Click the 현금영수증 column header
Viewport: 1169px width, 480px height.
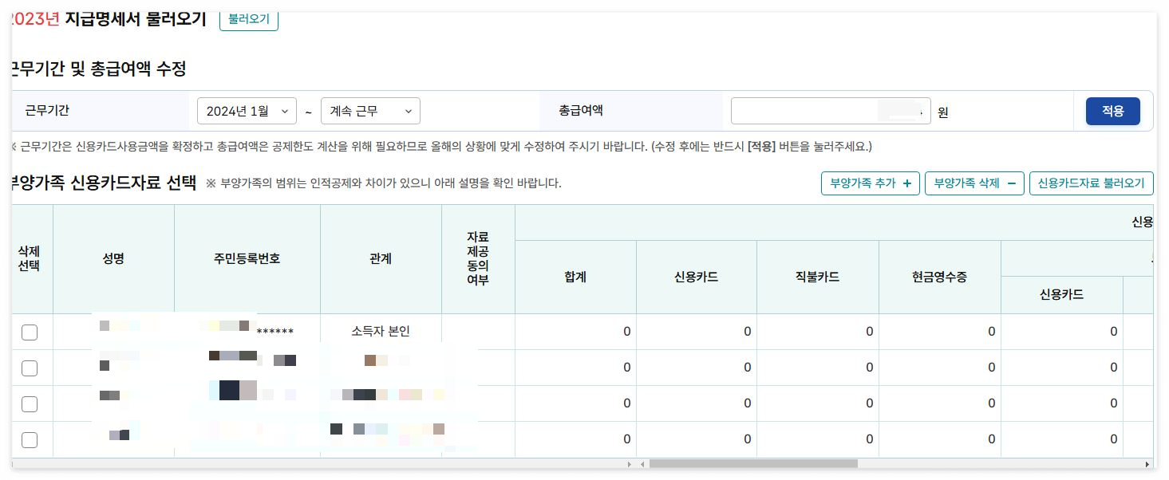pyautogui.click(x=939, y=276)
